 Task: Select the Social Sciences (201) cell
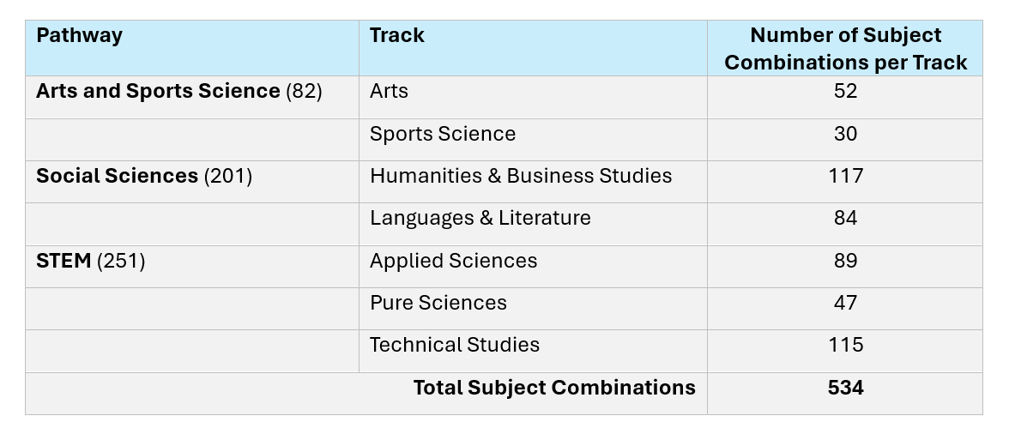point(192,182)
